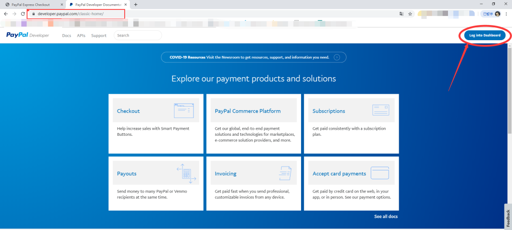Click the address bar URL

71,14
